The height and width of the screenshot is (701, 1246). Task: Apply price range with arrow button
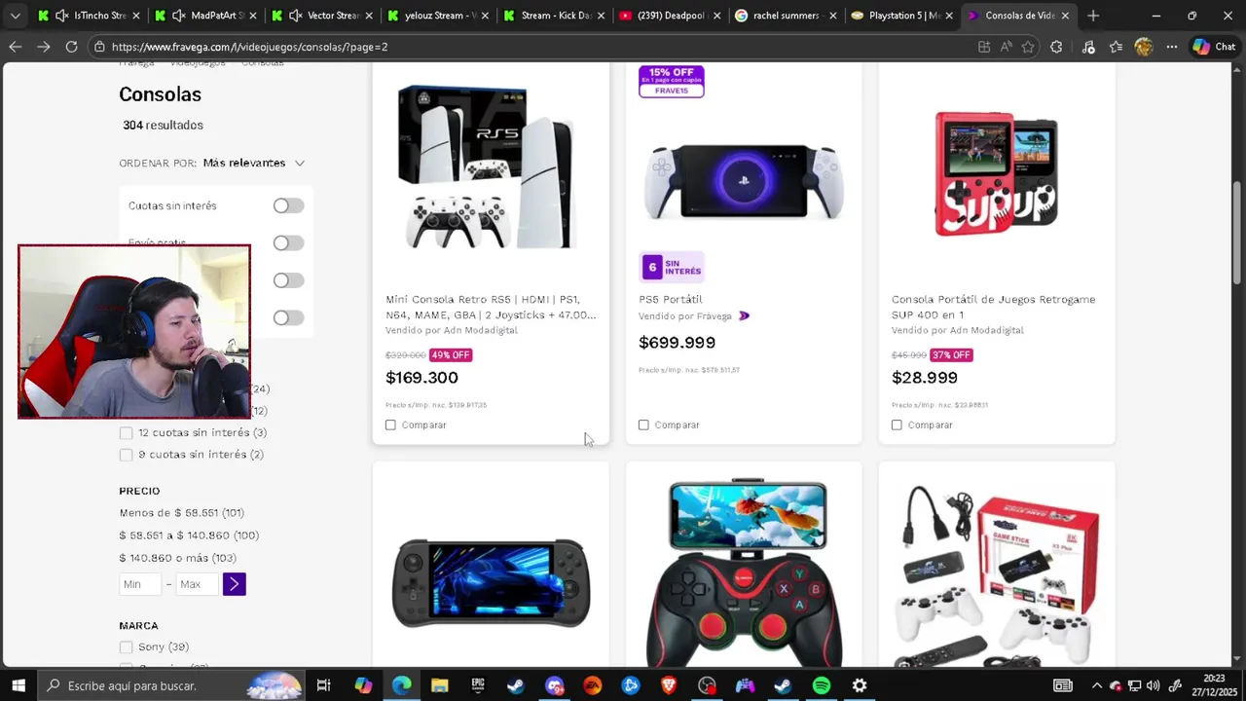pos(234,584)
